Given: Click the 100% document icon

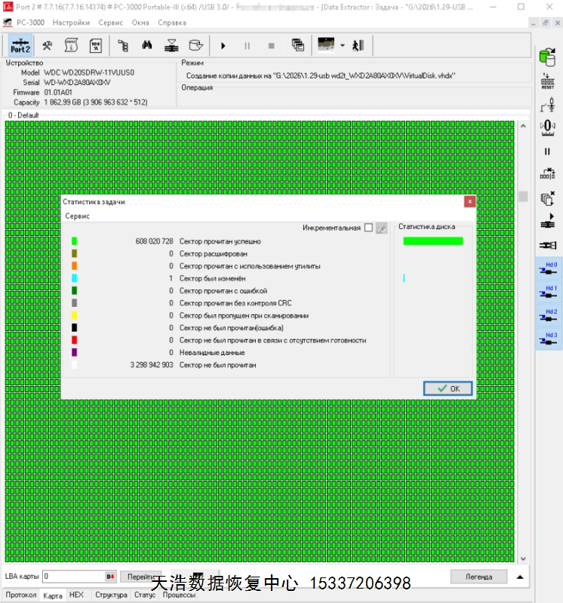Looking at the screenshot, I should click(x=96, y=45).
